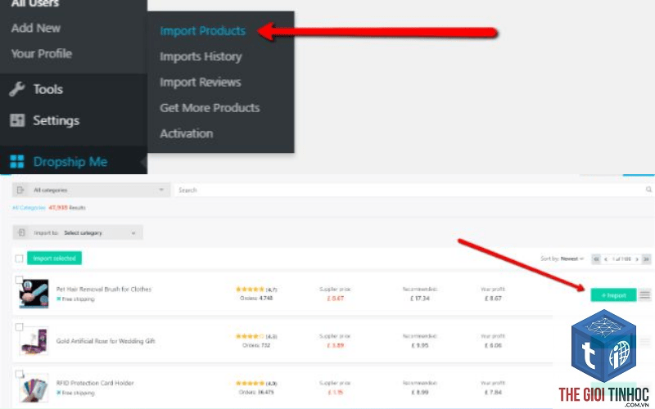Click the results count text
This screenshot has width=655, height=409.
(x=67, y=208)
